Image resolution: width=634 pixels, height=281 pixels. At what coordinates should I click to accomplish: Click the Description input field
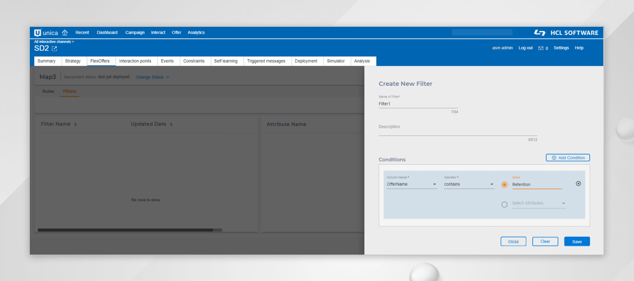tap(457, 132)
